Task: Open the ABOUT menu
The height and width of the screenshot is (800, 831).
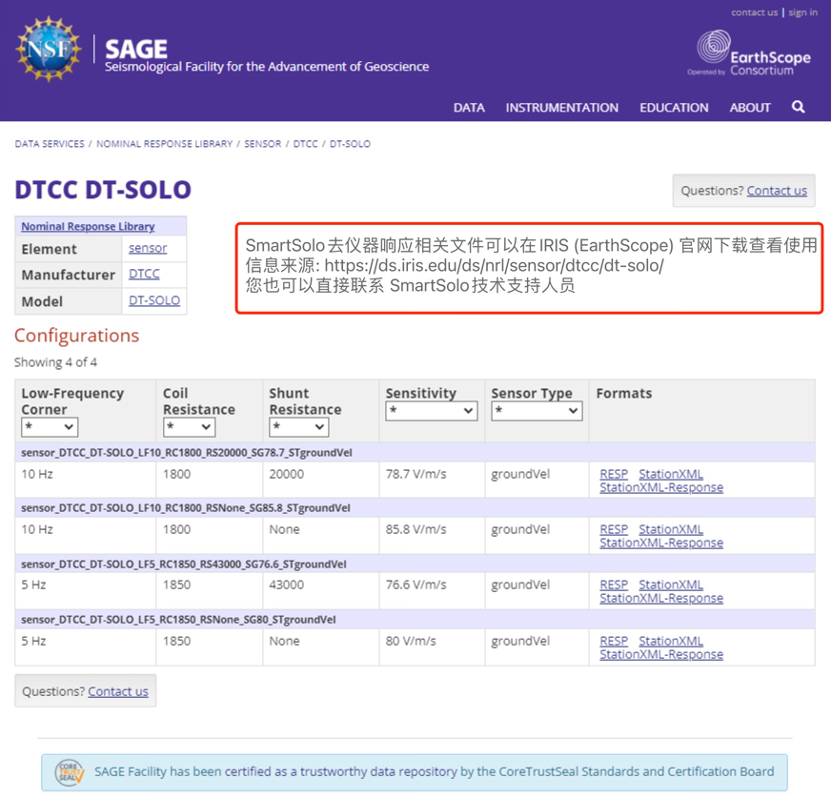Action: 750,108
